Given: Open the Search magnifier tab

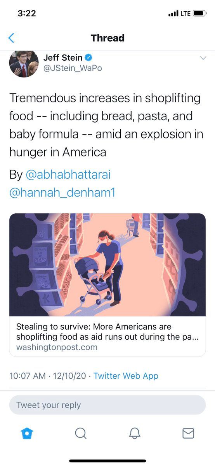Looking at the screenshot, I should [x=81, y=433].
